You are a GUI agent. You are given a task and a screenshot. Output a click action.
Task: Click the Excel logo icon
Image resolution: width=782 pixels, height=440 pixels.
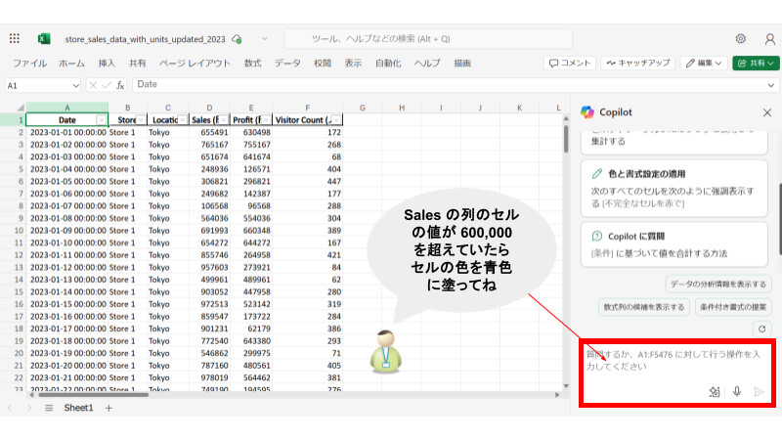pos(44,38)
